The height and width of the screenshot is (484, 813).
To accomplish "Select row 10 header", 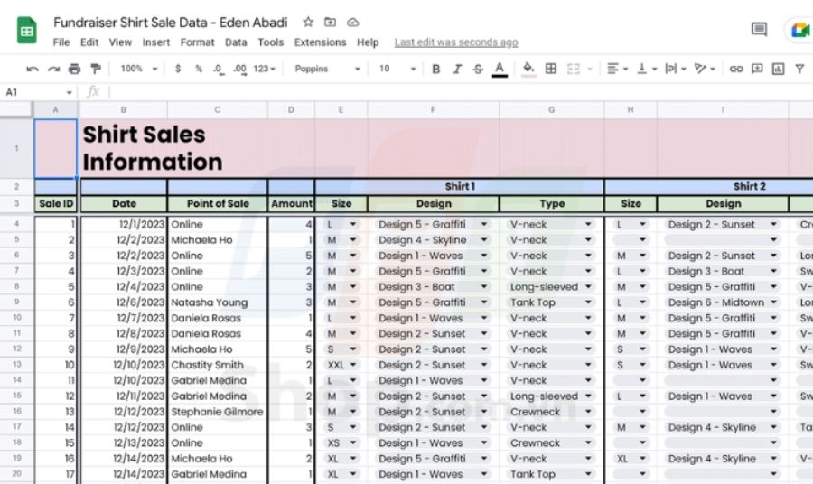I will 16,318.
